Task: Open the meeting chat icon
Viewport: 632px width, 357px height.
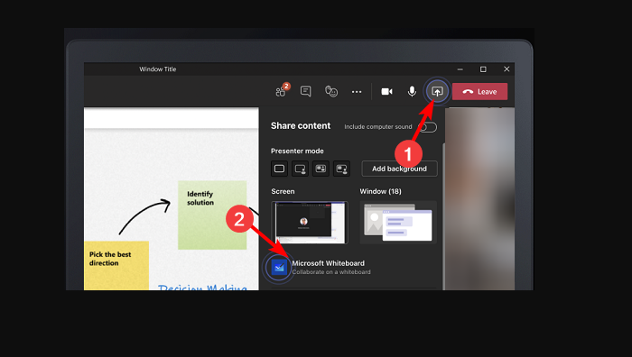Action: point(306,91)
